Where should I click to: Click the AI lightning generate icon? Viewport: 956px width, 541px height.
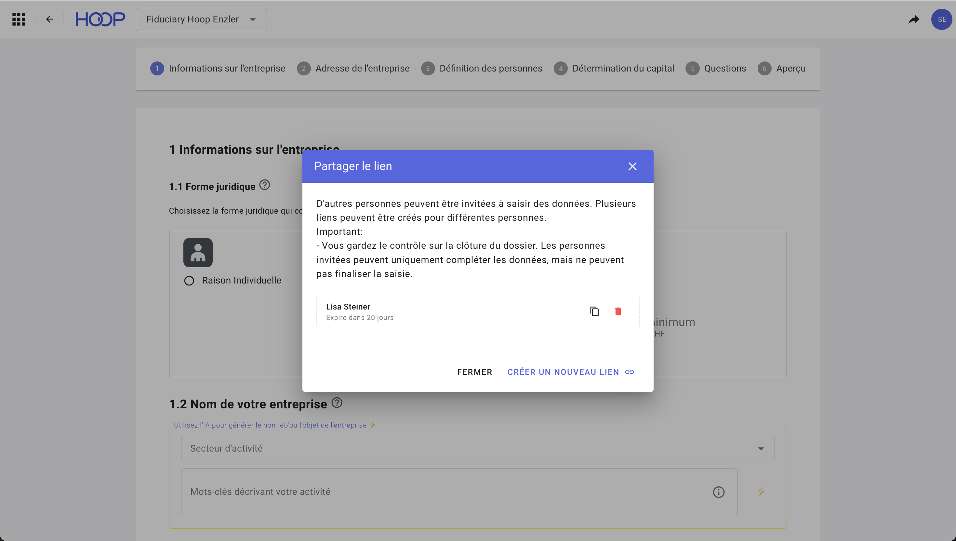pyautogui.click(x=761, y=492)
